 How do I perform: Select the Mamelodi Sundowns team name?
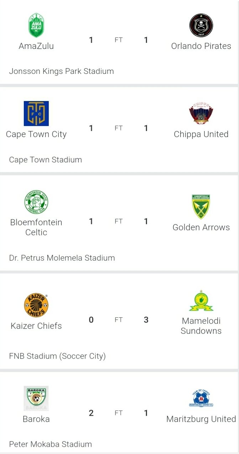point(201,326)
